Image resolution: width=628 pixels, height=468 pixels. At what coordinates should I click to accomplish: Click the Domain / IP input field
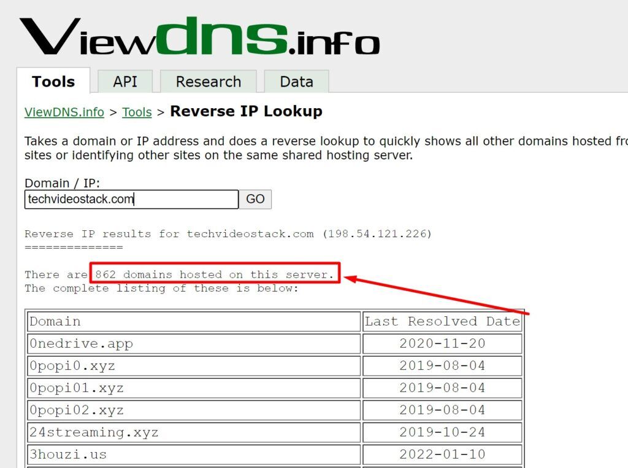click(x=131, y=200)
